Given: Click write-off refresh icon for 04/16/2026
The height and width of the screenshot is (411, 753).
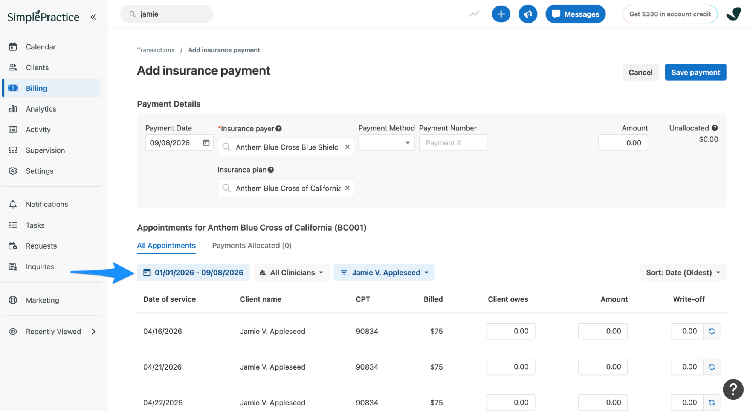Looking at the screenshot, I should pos(712,331).
